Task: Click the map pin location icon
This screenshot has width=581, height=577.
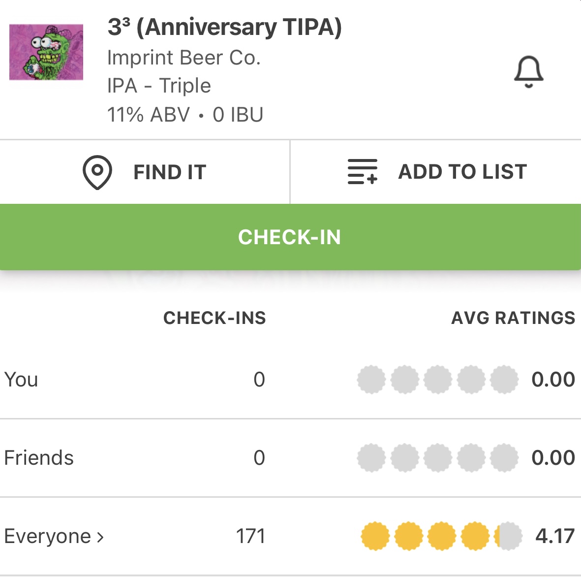Action: [x=97, y=172]
